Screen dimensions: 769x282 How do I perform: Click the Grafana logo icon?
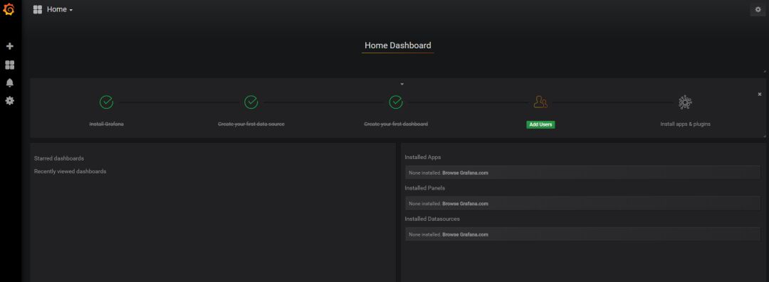coord(9,9)
